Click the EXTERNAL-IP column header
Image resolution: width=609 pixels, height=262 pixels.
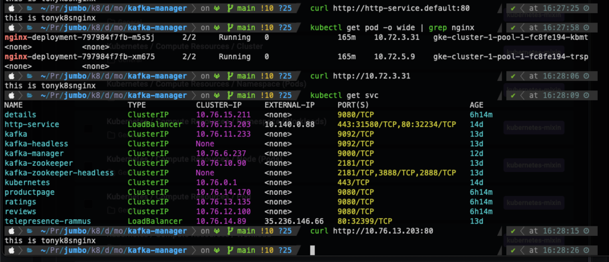point(290,105)
